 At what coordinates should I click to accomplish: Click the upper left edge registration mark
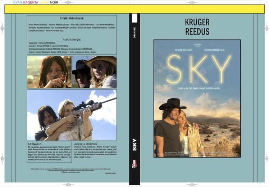[2, 28]
